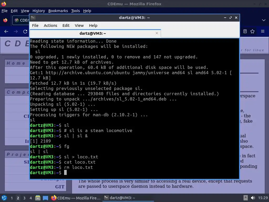Open the file manager taskbar icon
269x202 pixels.
38,198
